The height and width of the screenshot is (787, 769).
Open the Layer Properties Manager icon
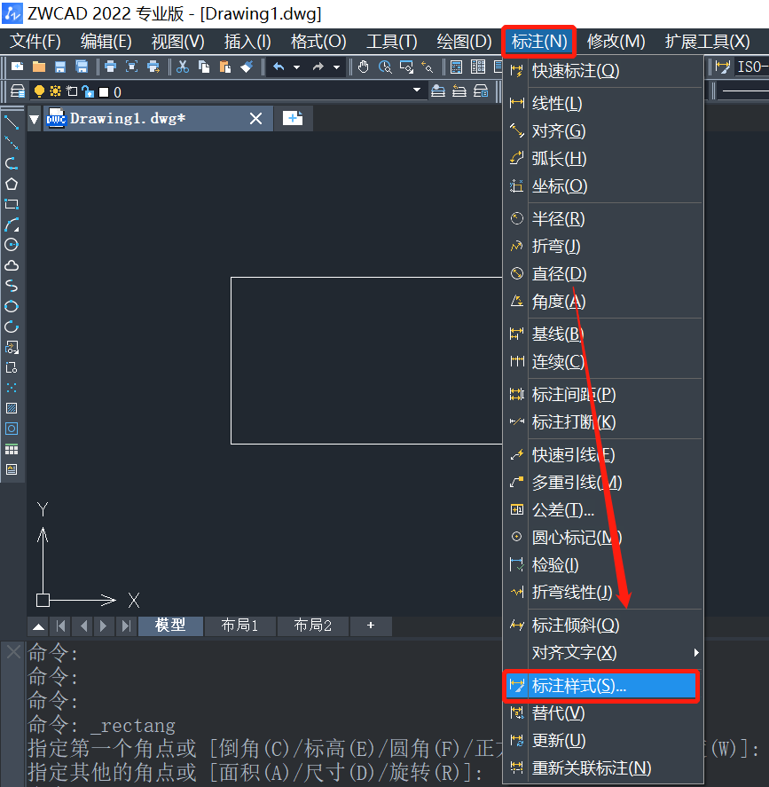18,91
